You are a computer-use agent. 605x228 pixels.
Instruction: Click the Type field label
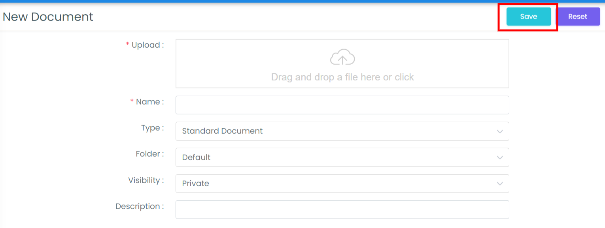[153, 128]
